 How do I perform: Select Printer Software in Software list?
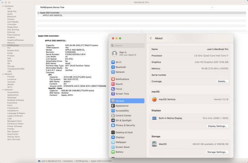pos(15,126)
